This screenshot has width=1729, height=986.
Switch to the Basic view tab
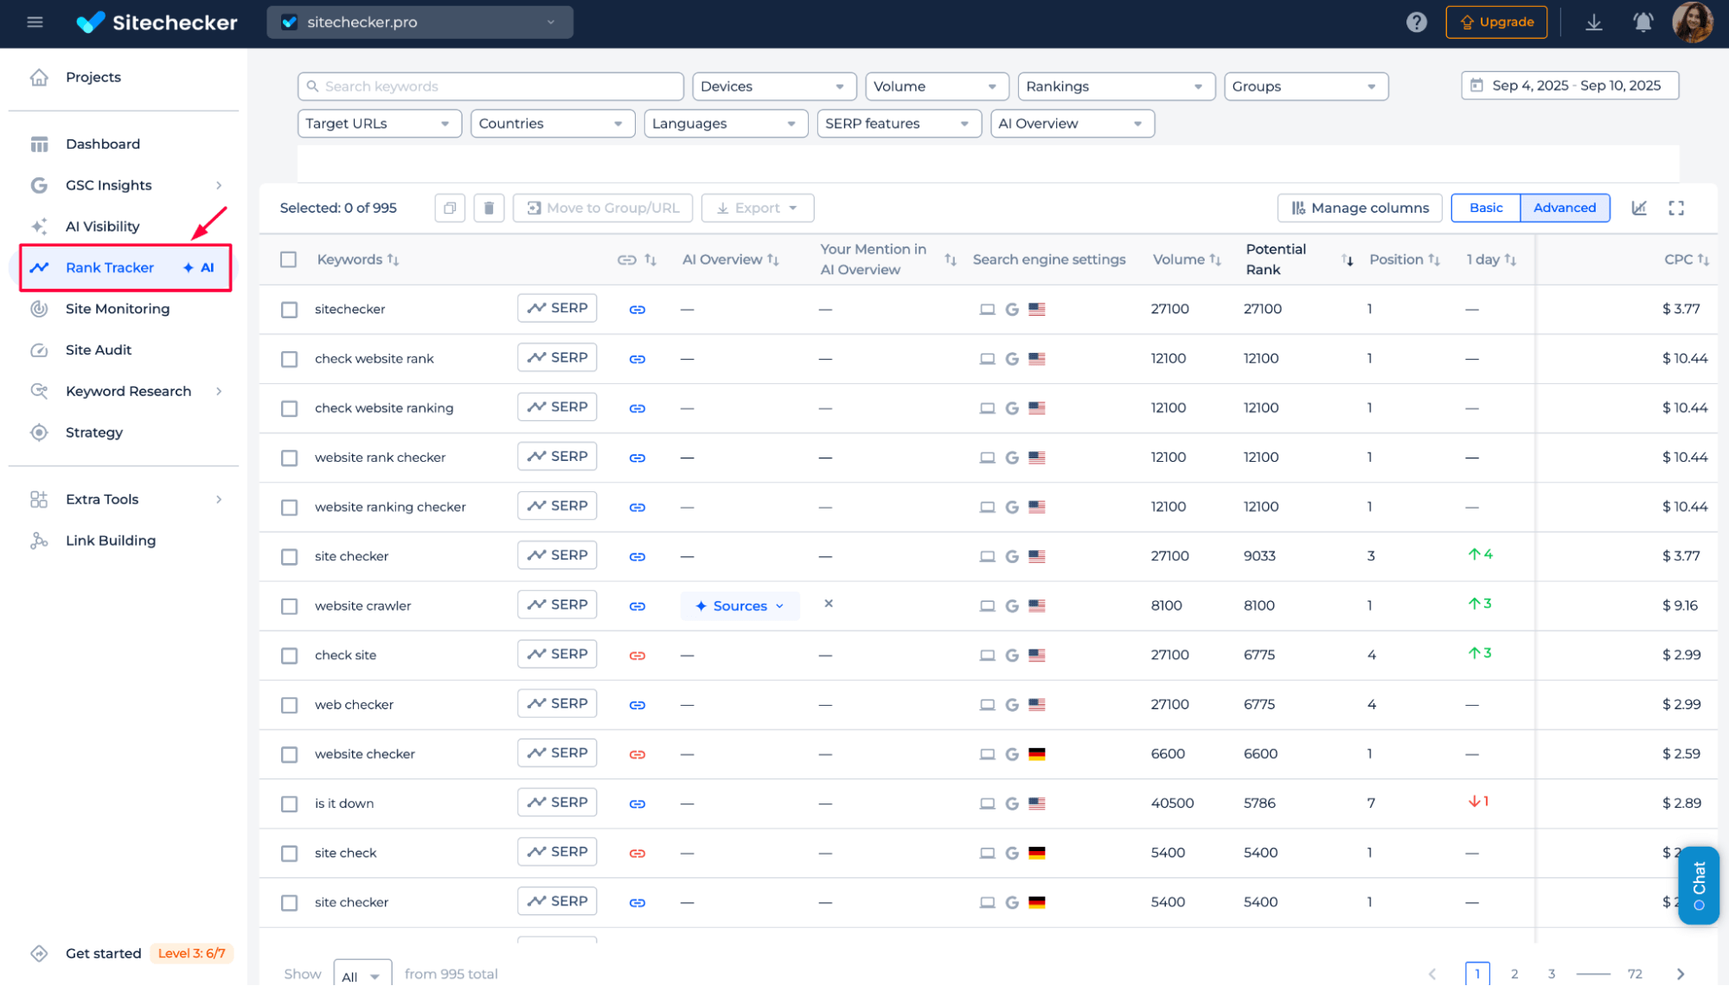coord(1486,208)
